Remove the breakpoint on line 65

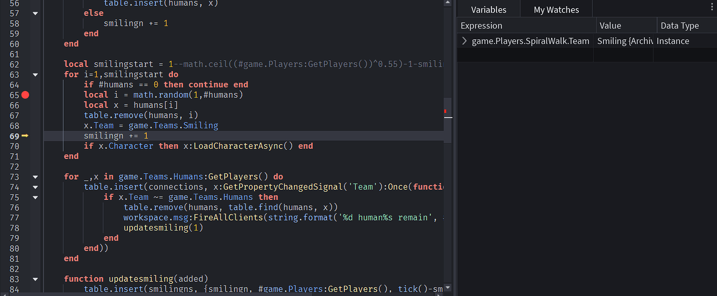(x=25, y=95)
